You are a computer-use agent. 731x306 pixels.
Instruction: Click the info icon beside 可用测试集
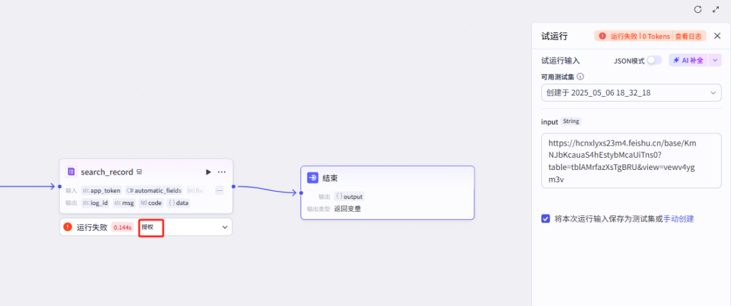(581, 77)
